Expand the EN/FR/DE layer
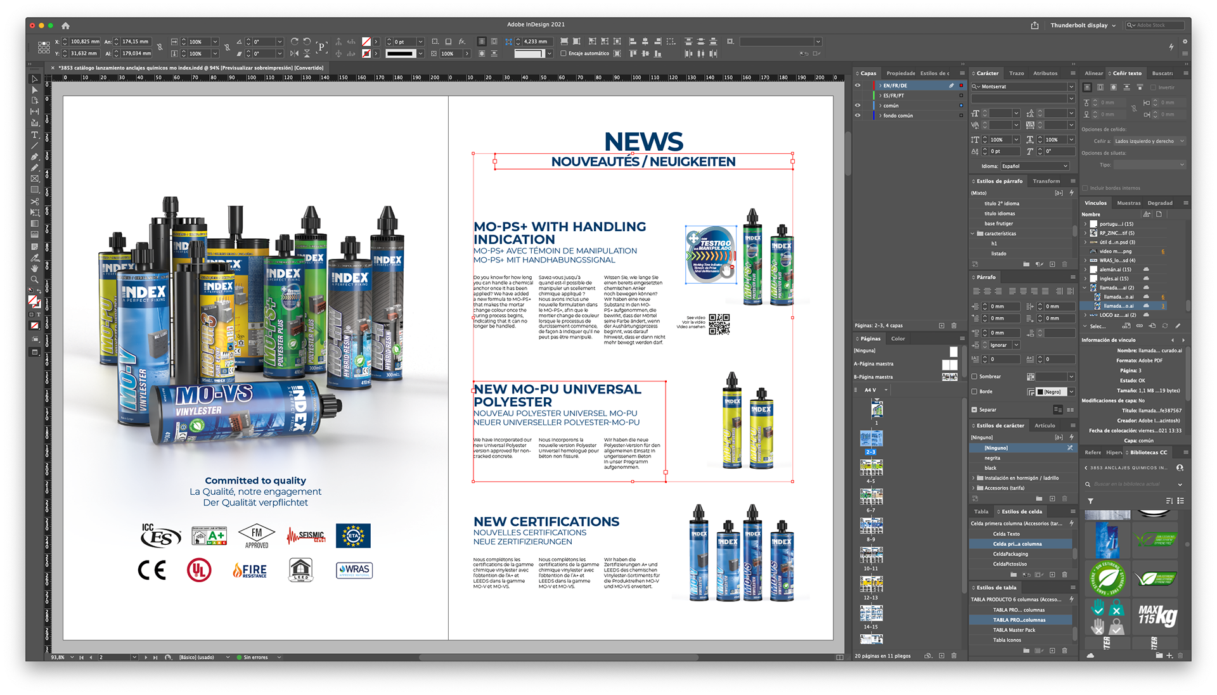Image resolution: width=1217 pixels, height=695 pixels. (x=880, y=86)
